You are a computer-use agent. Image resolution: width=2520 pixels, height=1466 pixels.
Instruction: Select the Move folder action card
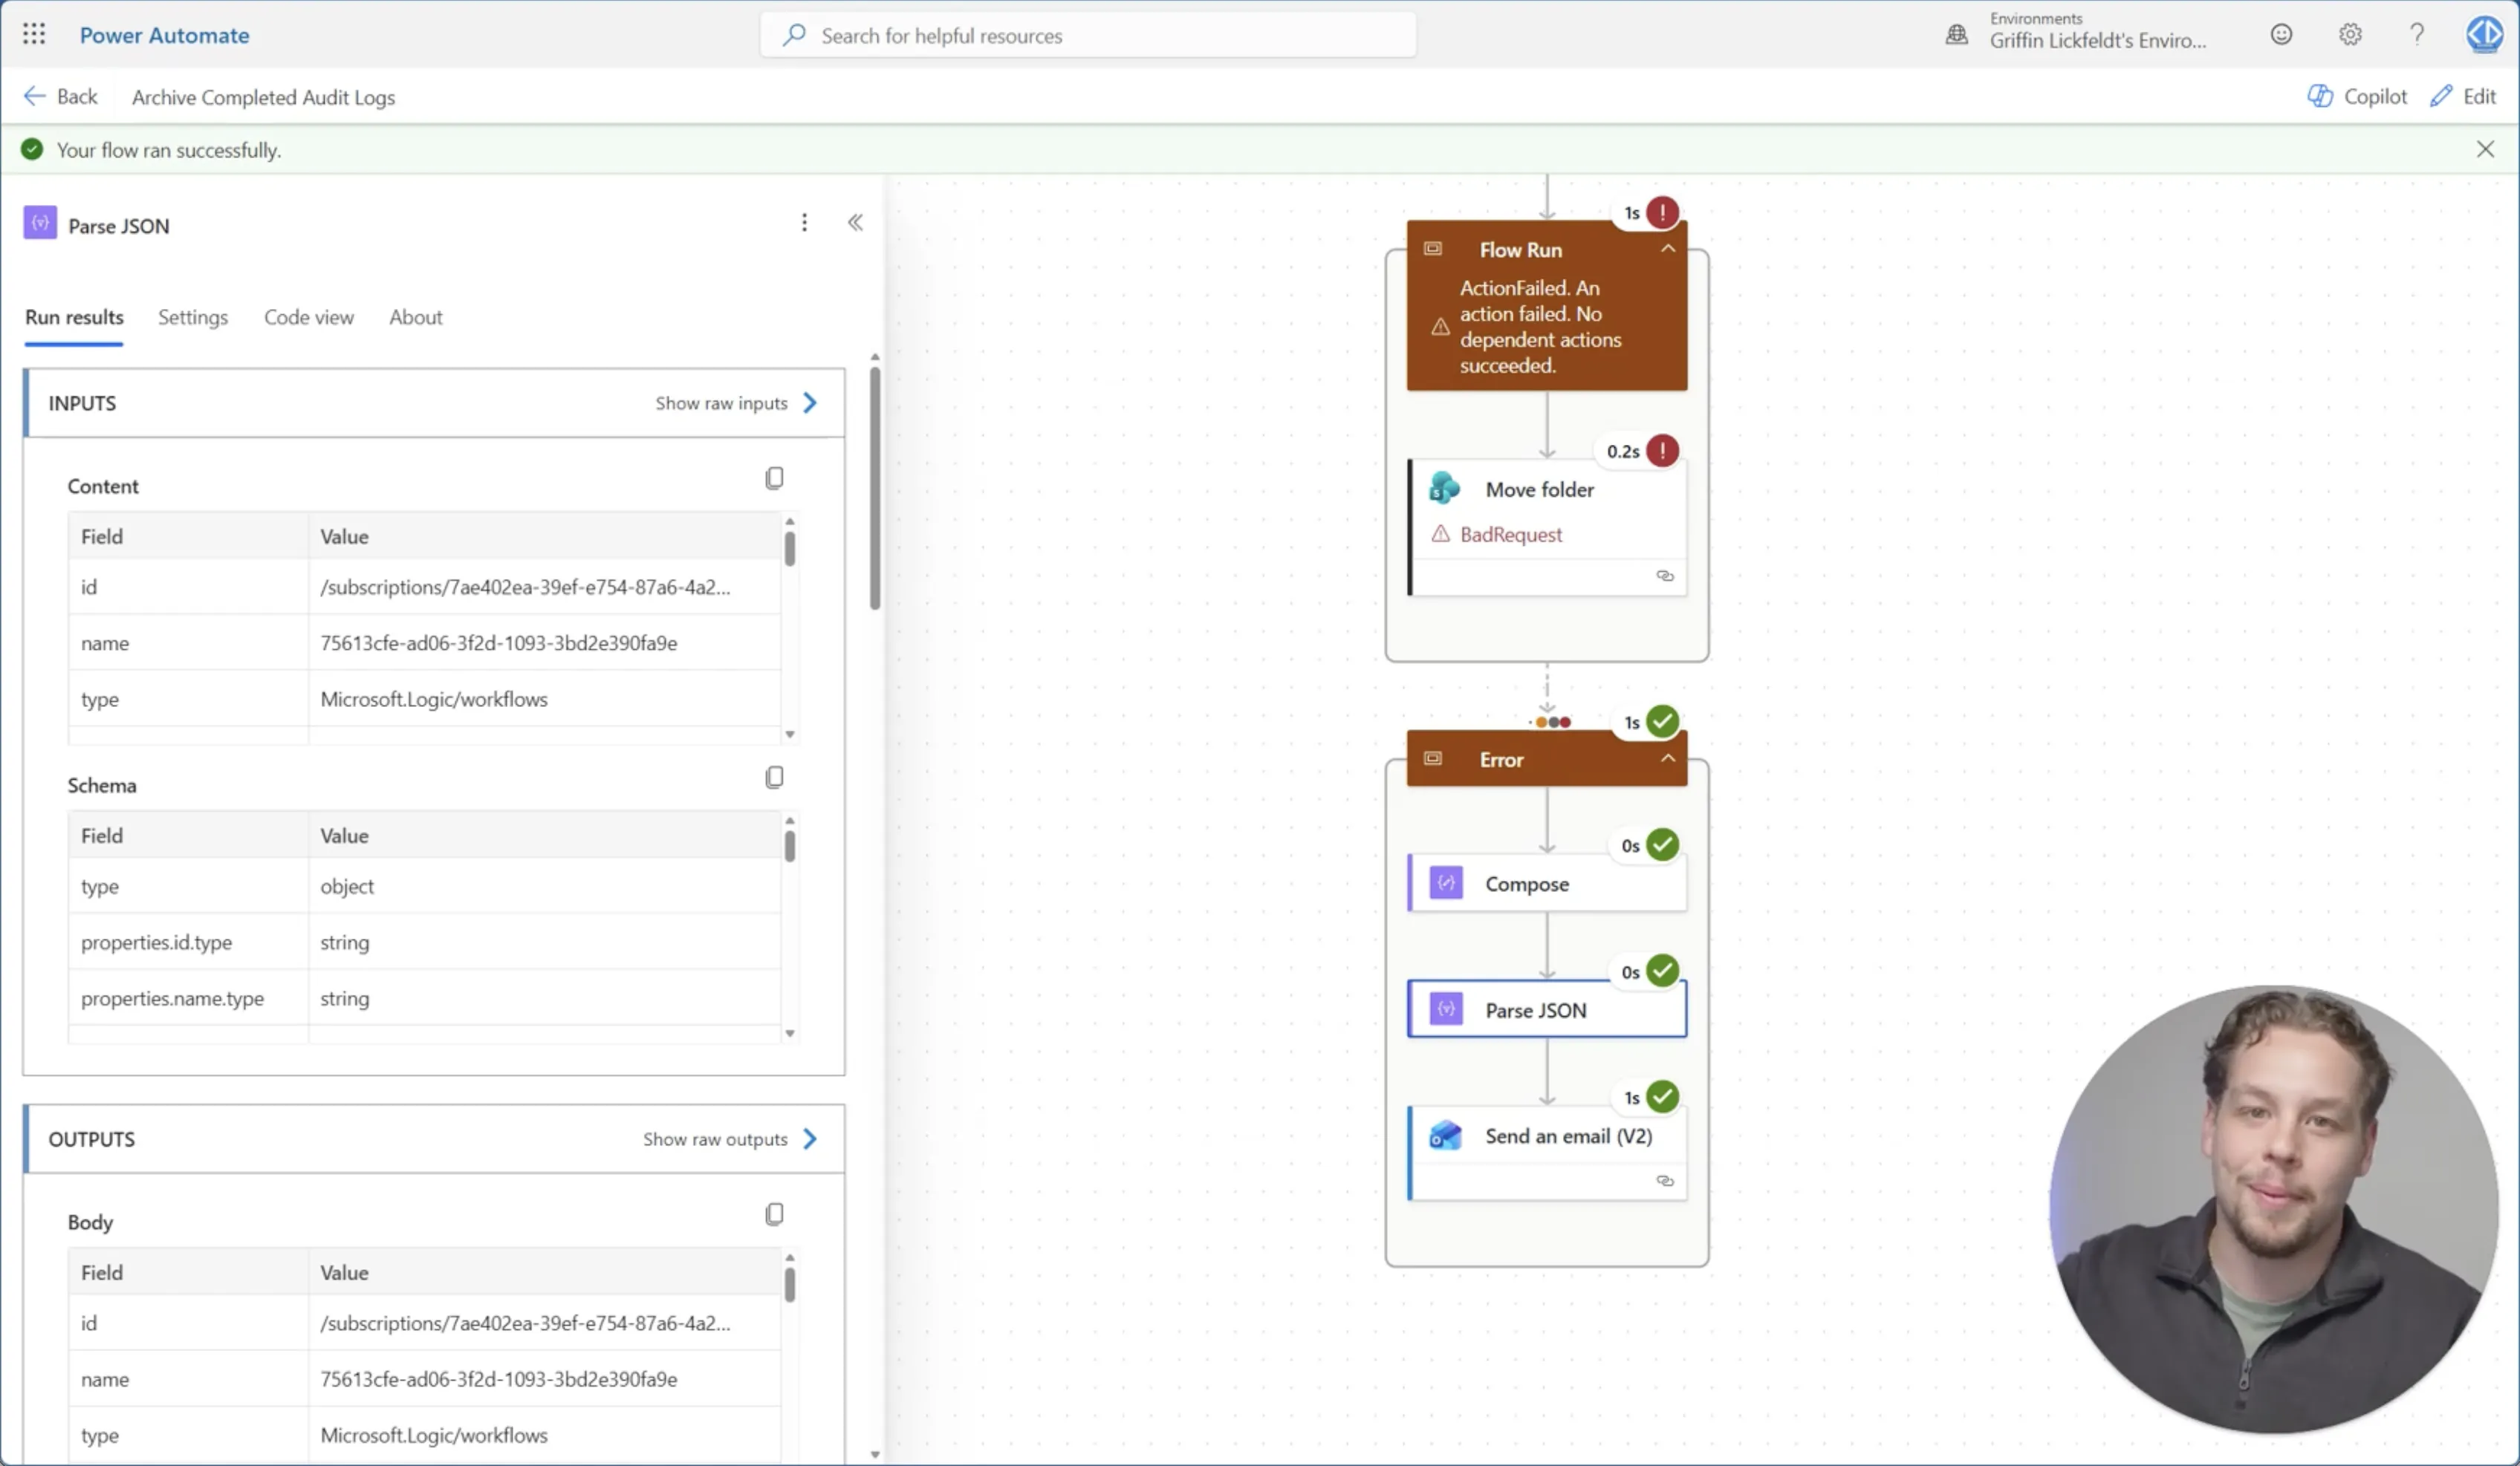click(1548, 527)
